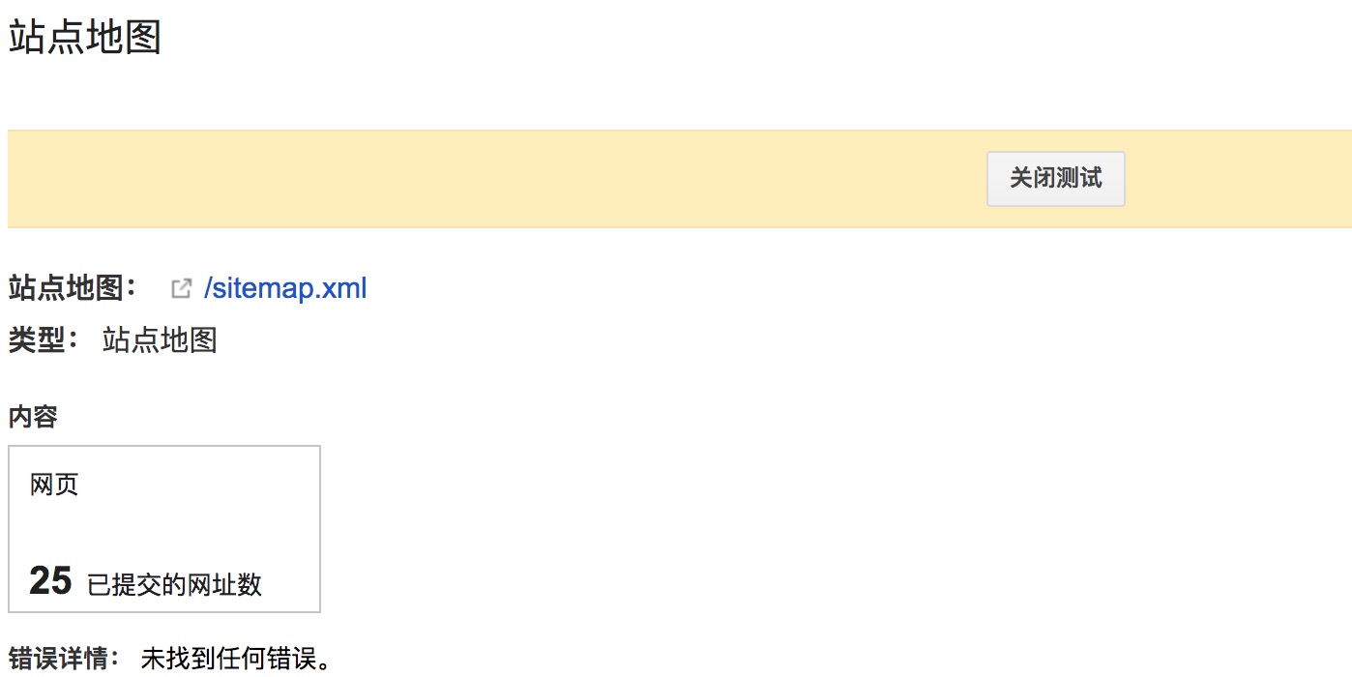Click the yellow test notification banner
This screenshot has height=677, width=1352.
pos(484,179)
